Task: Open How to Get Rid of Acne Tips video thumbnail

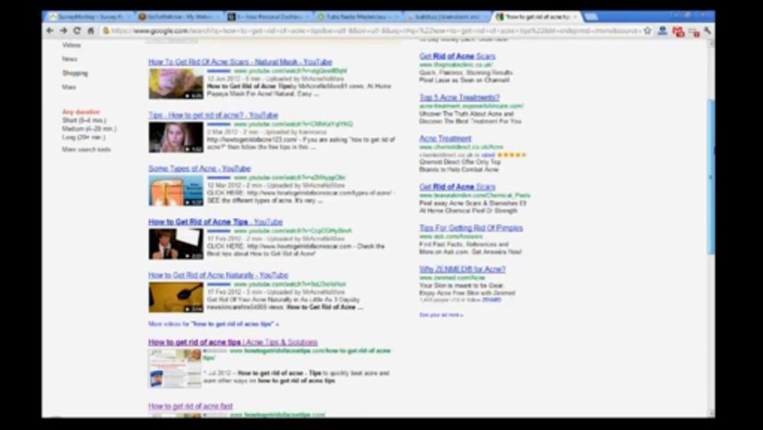Action: click(x=176, y=244)
